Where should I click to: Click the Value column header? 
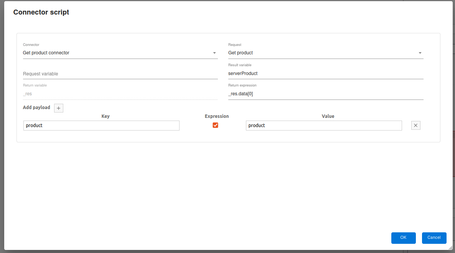pos(328,116)
